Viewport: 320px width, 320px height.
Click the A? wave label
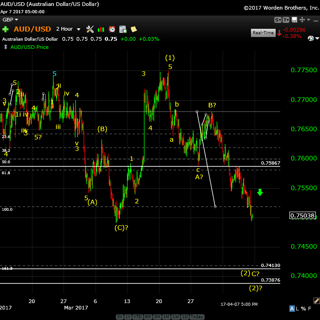[x=199, y=177]
